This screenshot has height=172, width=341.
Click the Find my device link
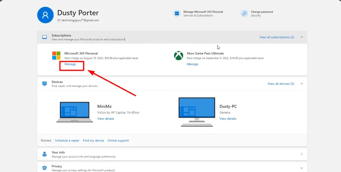94,141
